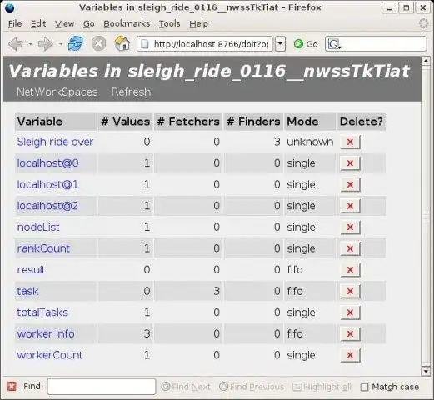The width and height of the screenshot is (434, 400).
Task: Click the '# Values' column header
Action: tap(125, 122)
